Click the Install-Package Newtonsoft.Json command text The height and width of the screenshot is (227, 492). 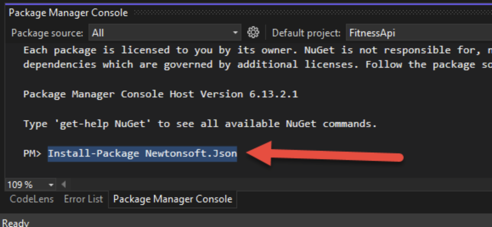coord(142,153)
